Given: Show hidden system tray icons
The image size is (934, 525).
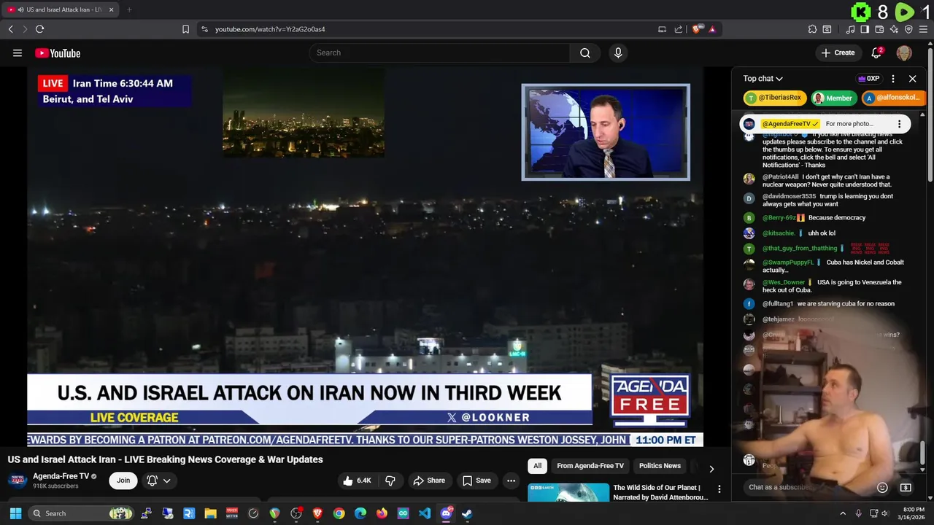Looking at the screenshot, I should tap(843, 513).
